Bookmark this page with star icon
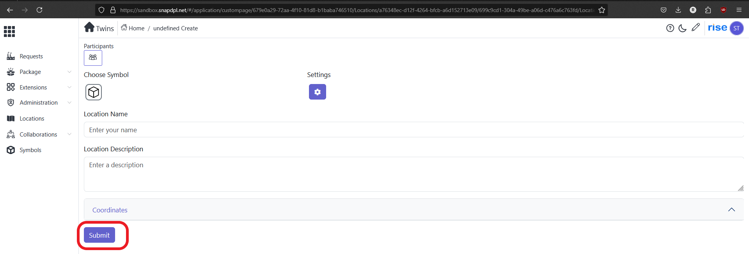This screenshot has height=254, width=749. tap(602, 10)
